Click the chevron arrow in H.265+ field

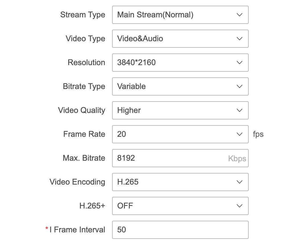pyautogui.click(x=240, y=206)
